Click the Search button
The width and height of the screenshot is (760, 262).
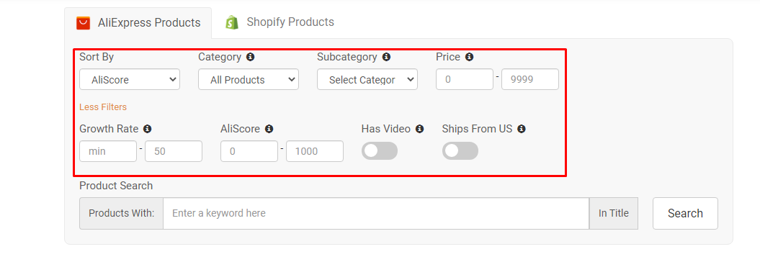685,213
